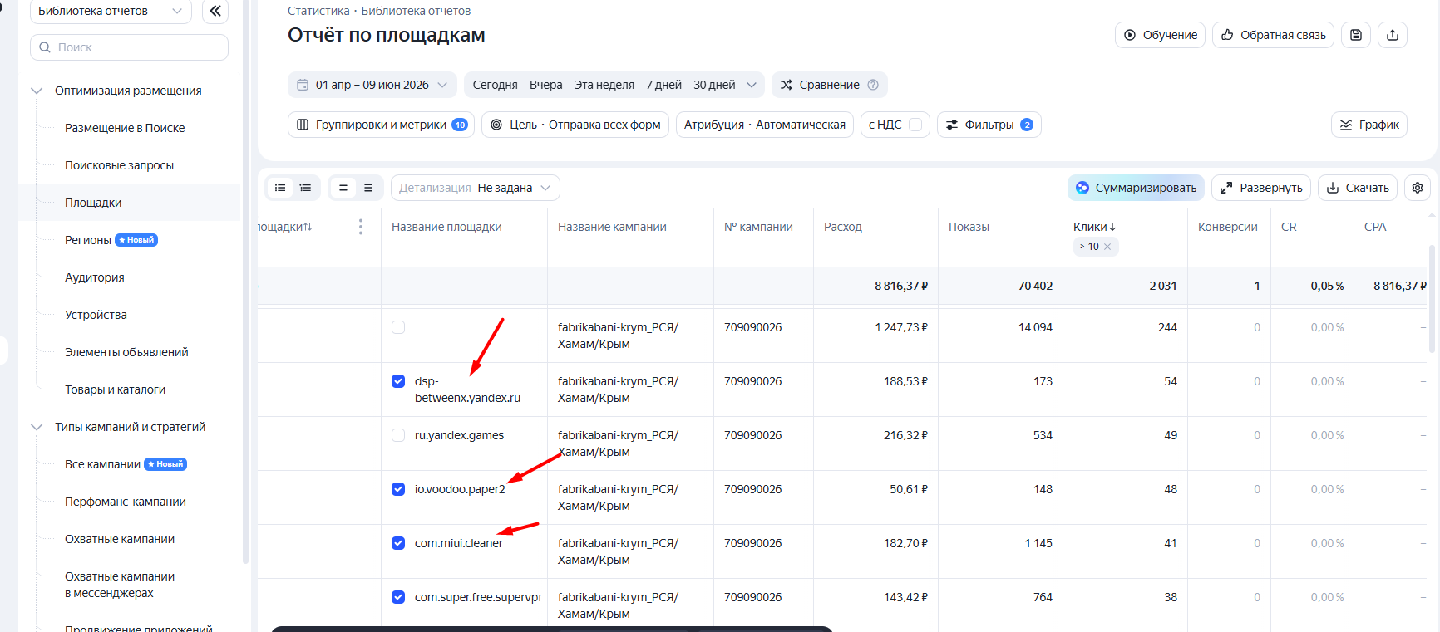This screenshot has height=632, width=1440.
Task: Open Размещение в Поиске report
Action: [125, 128]
